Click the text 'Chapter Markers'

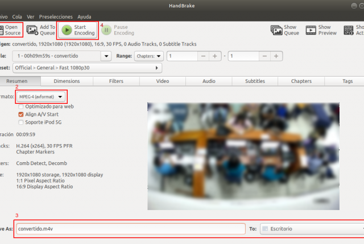[x=35, y=152]
